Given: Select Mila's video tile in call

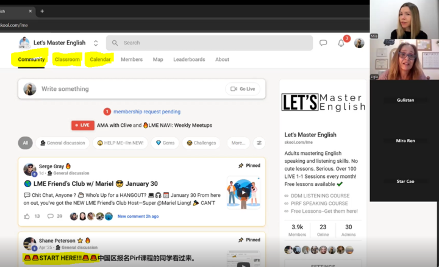Looking at the screenshot, I should click(404, 20).
